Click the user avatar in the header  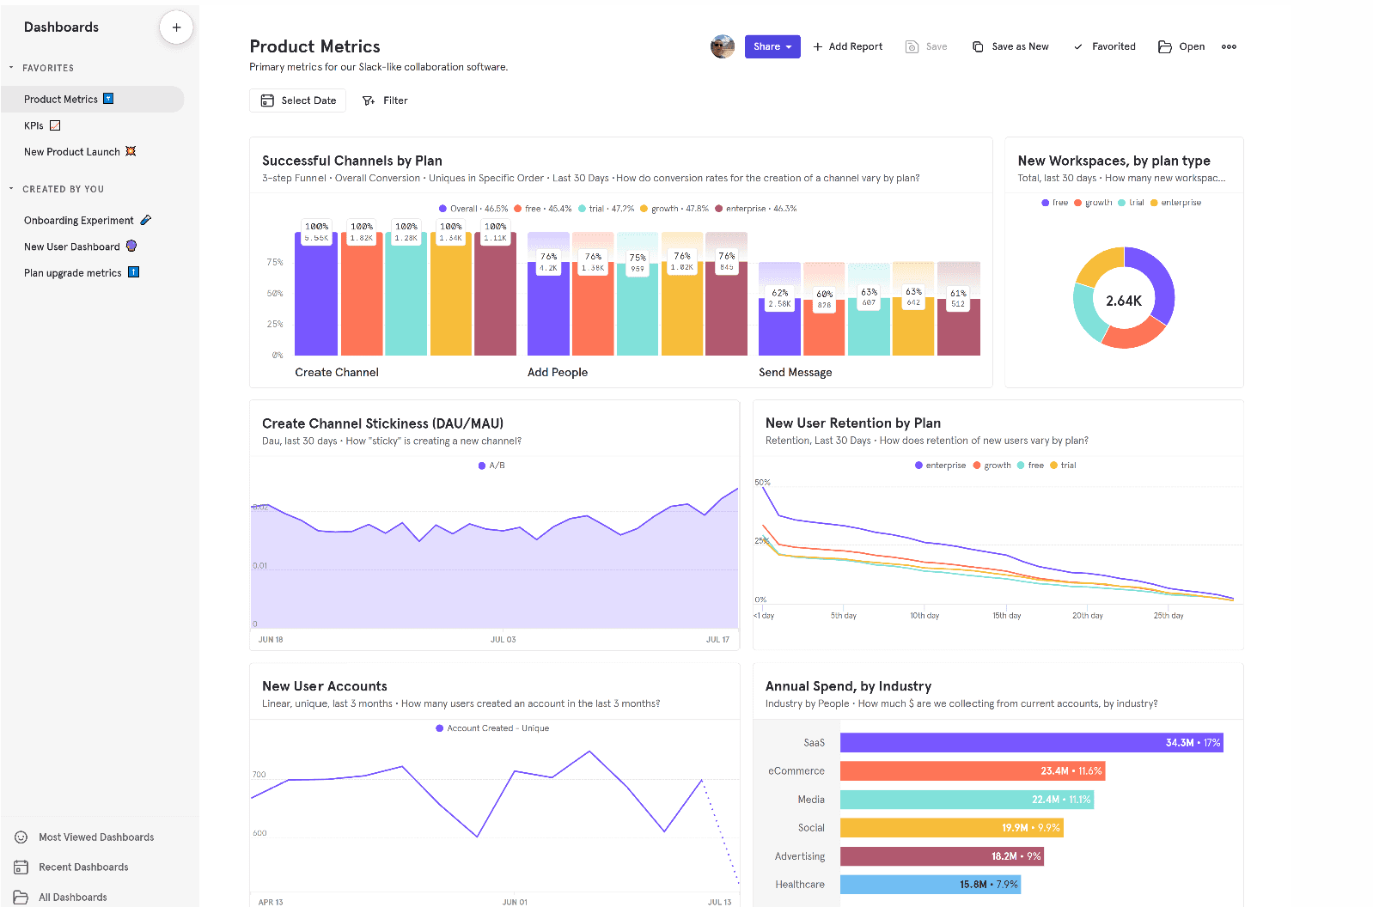click(723, 47)
